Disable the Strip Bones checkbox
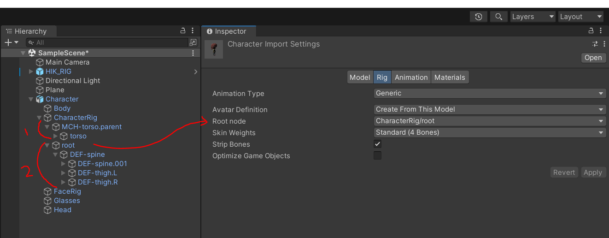This screenshot has height=238, width=609. 377,144
